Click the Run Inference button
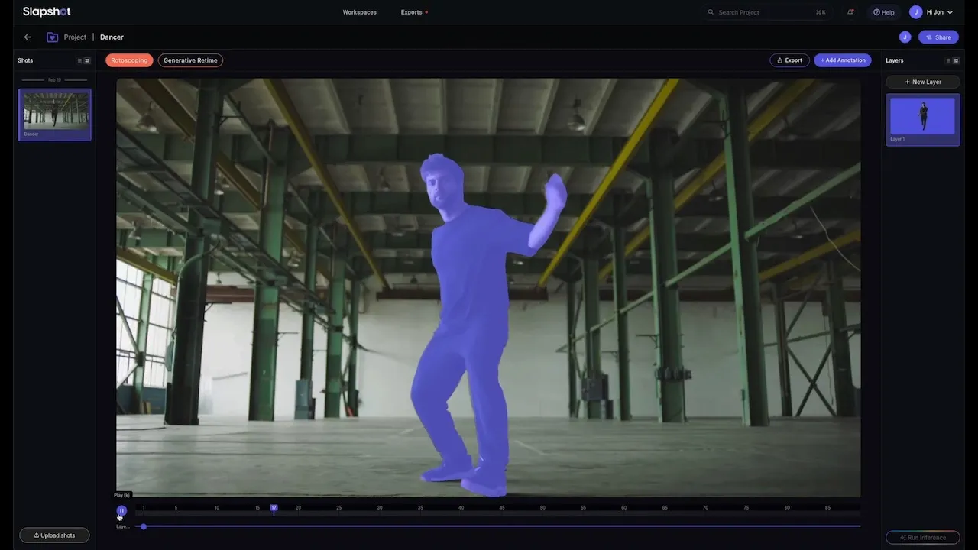The width and height of the screenshot is (978, 550). tap(923, 538)
